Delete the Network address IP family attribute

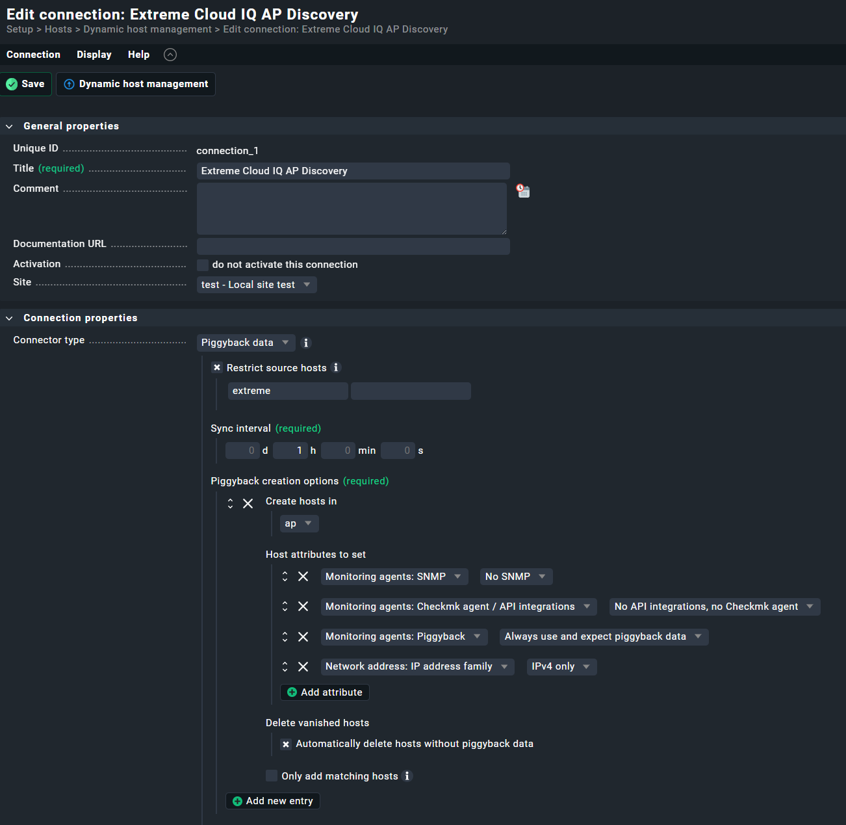click(x=303, y=666)
